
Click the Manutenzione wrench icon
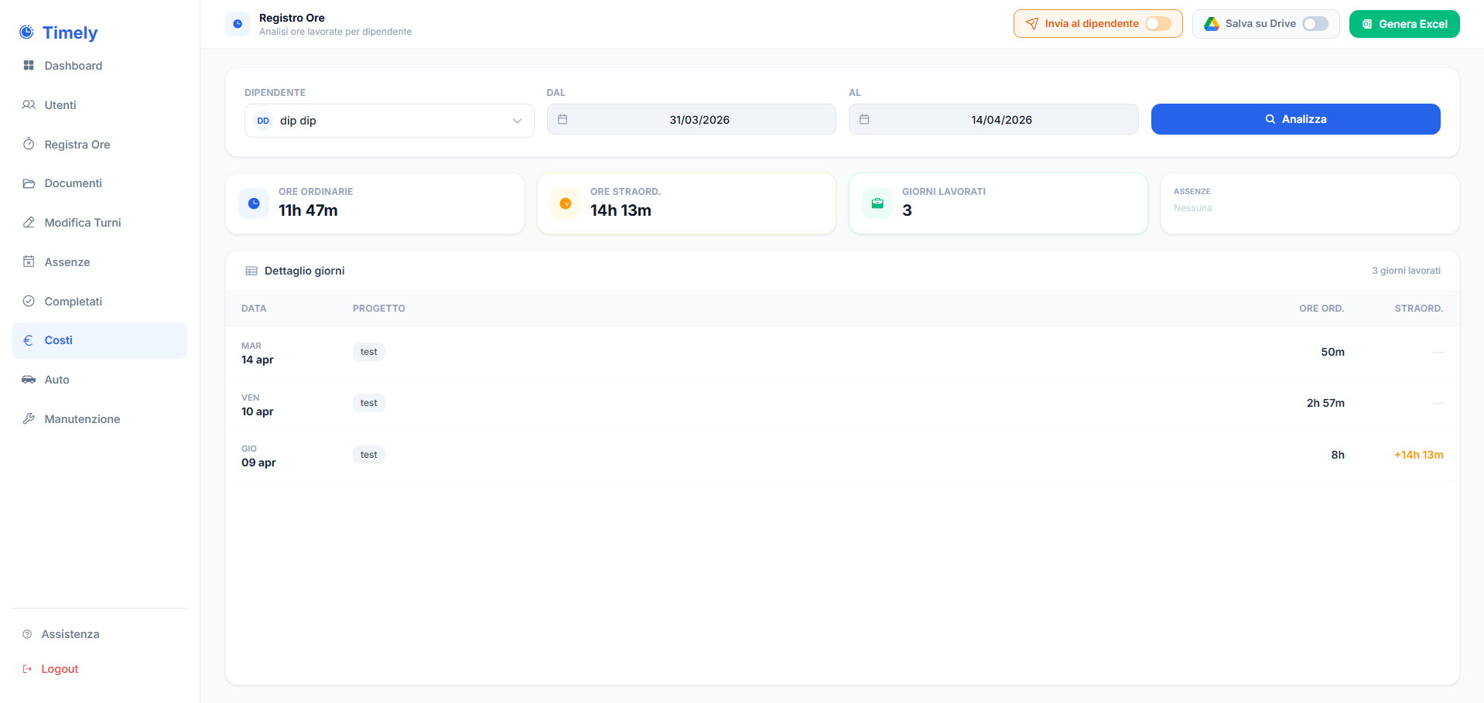[29, 419]
